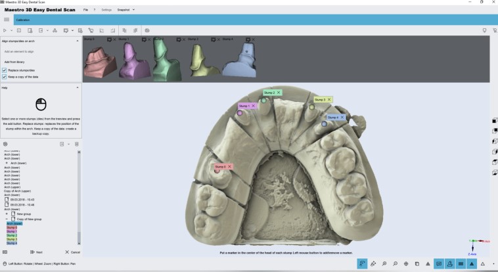This screenshot has height=272, width=498.
Task: Click the zoom out magnifier icon
Action: [395, 263]
